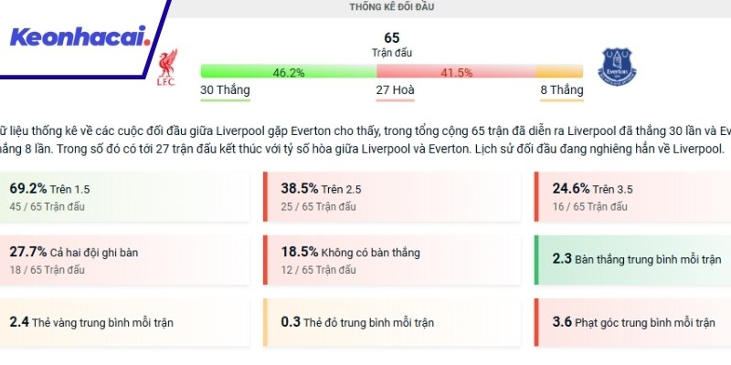Select the 'Cả hai đội ghi bàn' card
The height and width of the screenshot is (365, 731).
click(x=119, y=259)
